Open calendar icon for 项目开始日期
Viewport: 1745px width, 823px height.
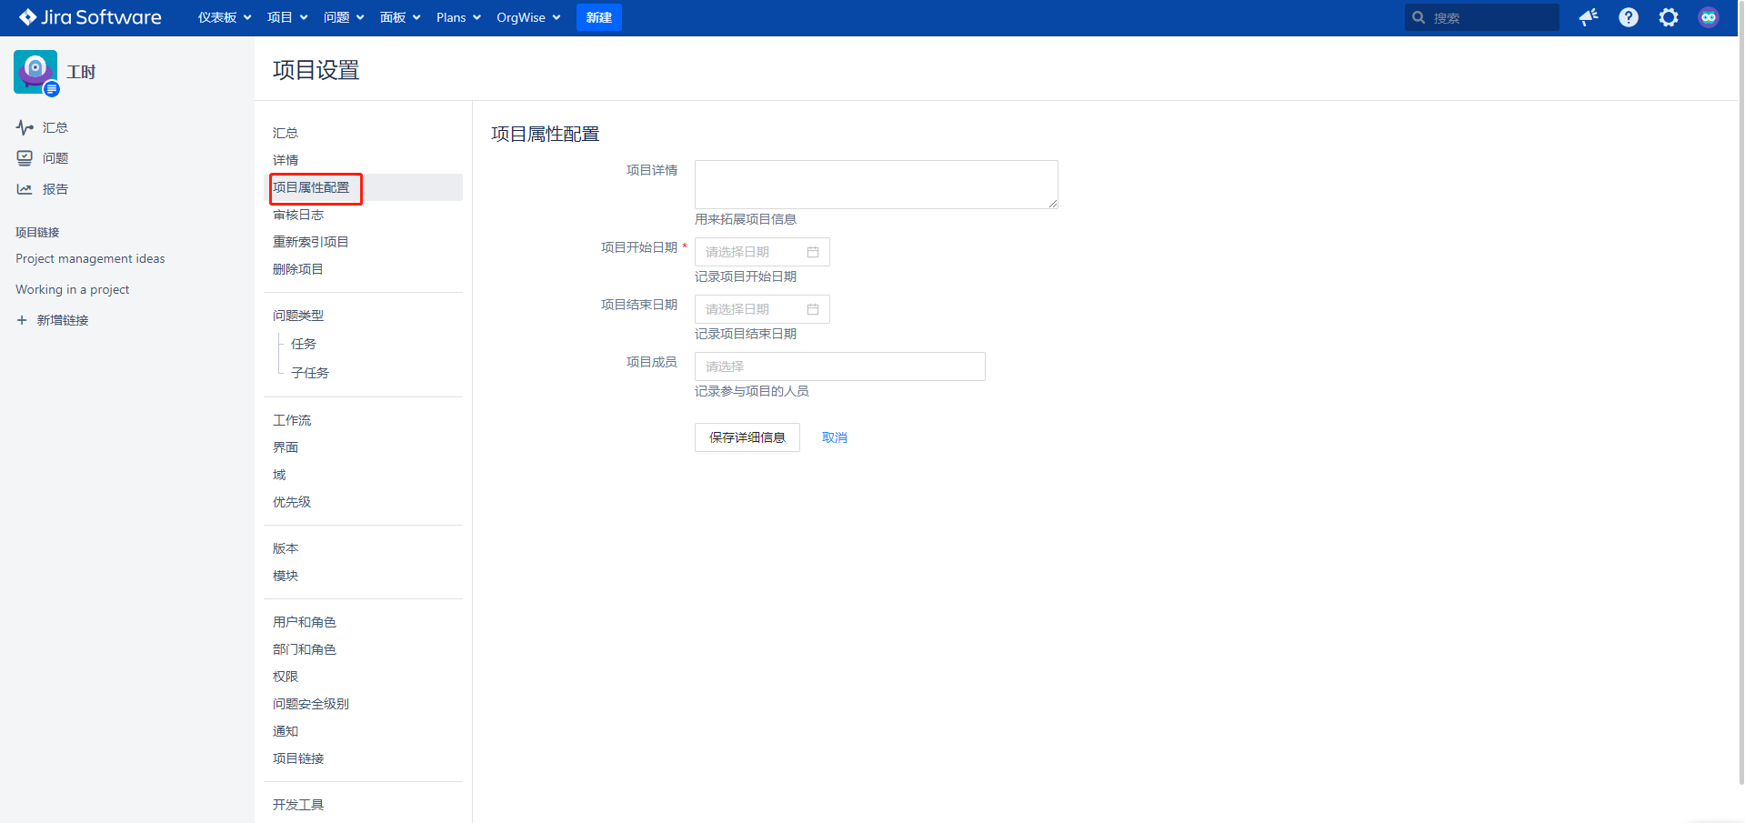click(x=813, y=252)
